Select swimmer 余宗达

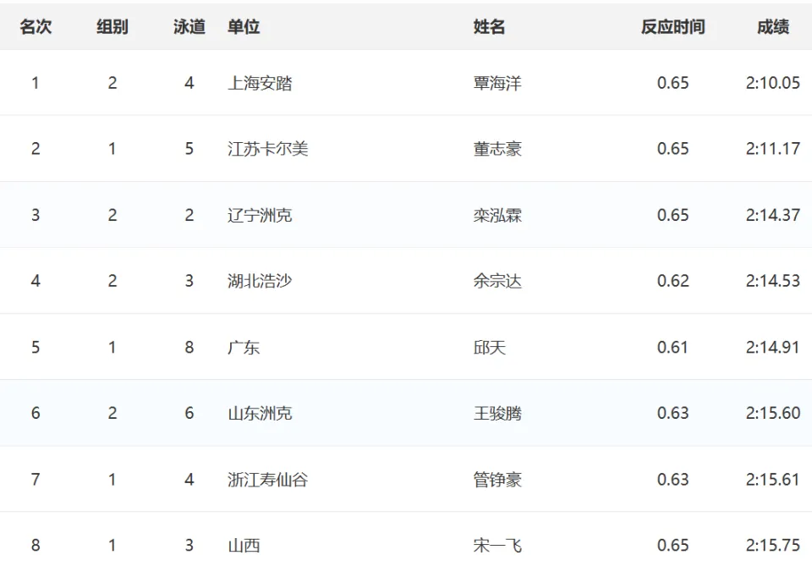[497, 281]
